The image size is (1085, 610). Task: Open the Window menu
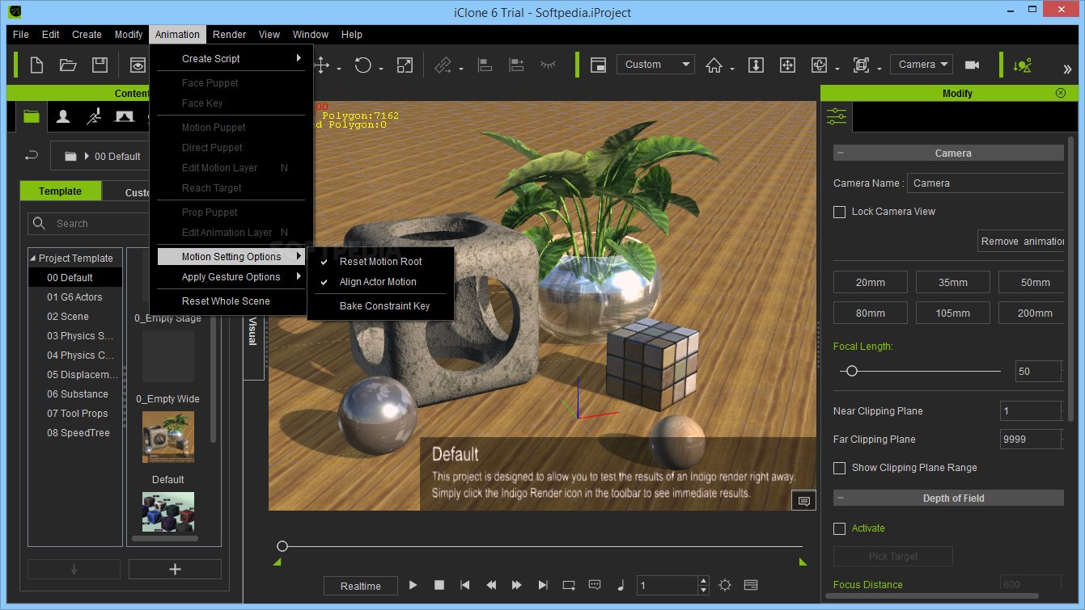point(311,35)
